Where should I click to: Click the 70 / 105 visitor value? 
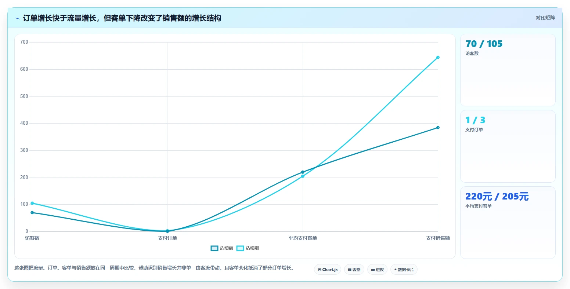[x=484, y=44]
